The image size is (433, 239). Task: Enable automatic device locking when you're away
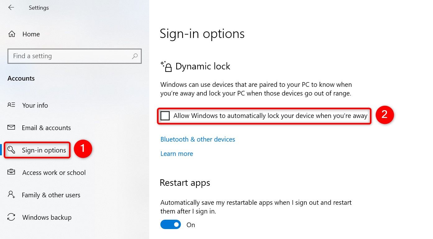(x=165, y=115)
